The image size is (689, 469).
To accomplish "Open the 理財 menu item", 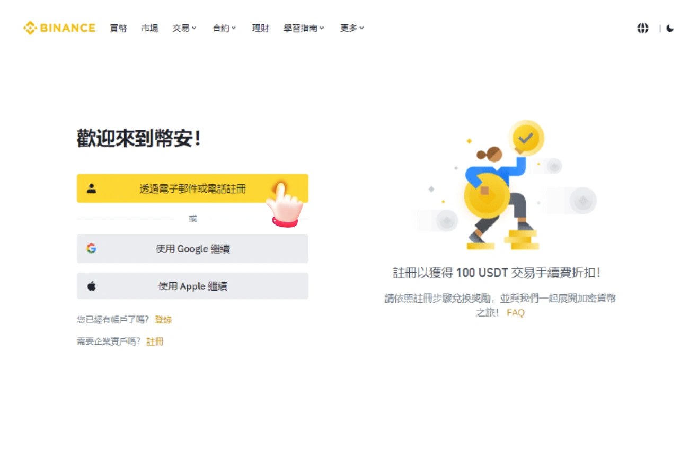I will (x=260, y=28).
